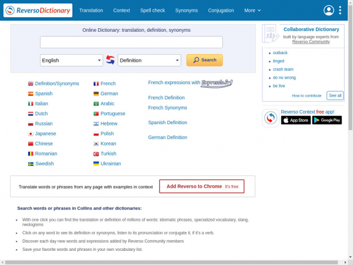Viewport: 353px width, 265px height.
Task: Open the 'crash team' dictionary entry
Action: [283, 69]
